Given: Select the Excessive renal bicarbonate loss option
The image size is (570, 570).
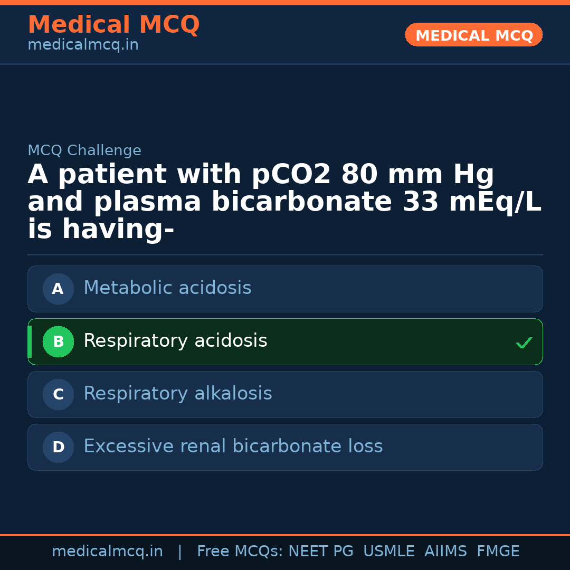Looking at the screenshot, I should (285, 447).
